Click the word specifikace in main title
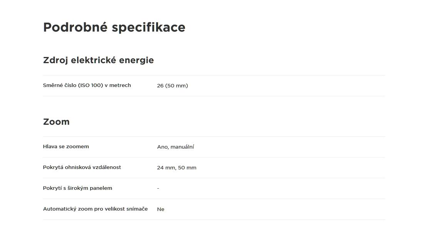Image resolution: width=424 pixels, height=231 pixels. (149, 28)
